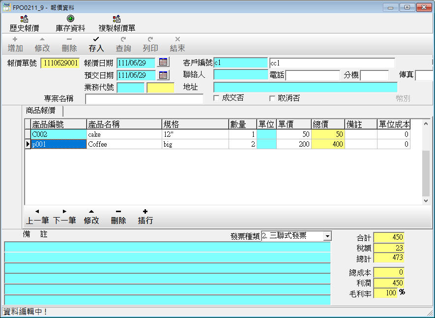This screenshot has width=435, height=318.
Task: Click the 報價單號 field
Action: tap(60, 63)
